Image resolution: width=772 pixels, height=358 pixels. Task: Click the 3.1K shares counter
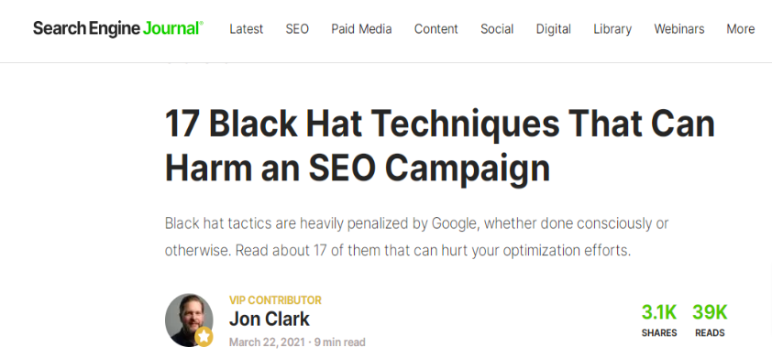(658, 320)
